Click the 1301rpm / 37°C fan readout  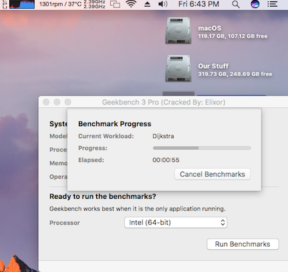pos(60,4)
